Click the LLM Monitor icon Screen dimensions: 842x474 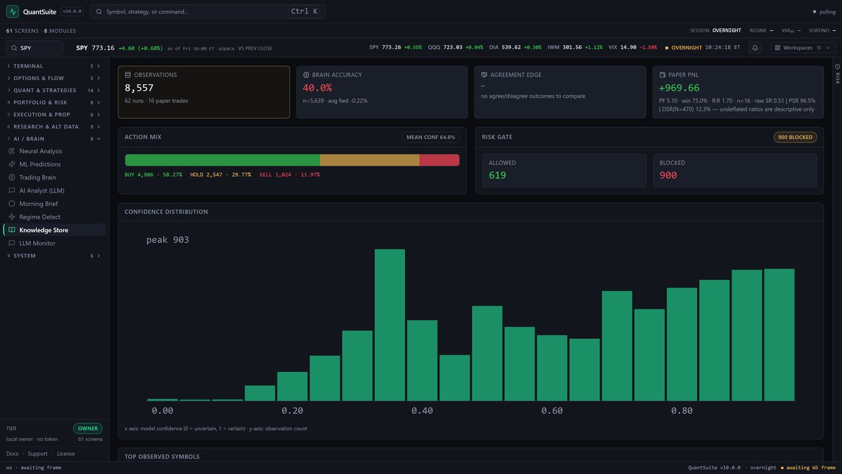click(x=12, y=244)
